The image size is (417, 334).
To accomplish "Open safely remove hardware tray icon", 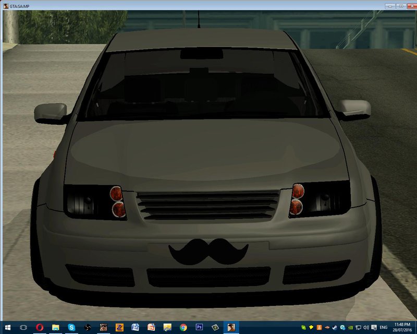I will (327, 327).
